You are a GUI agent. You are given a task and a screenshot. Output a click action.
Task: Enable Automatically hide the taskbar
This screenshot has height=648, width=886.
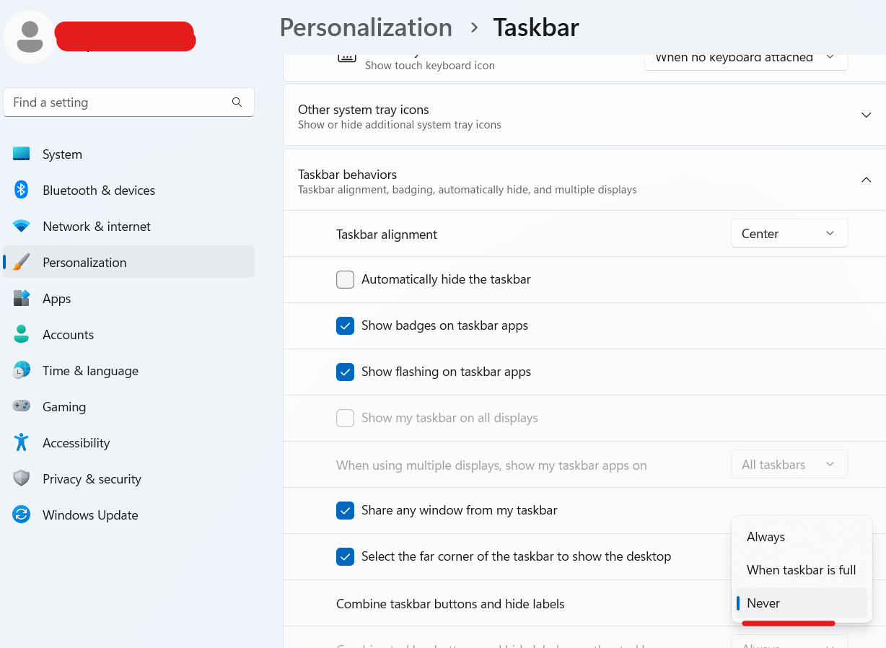pyautogui.click(x=345, y=279)
